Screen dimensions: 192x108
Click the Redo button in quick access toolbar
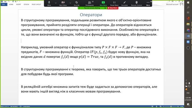[13, 1]
